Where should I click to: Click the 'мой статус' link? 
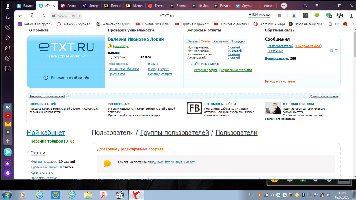121,46
